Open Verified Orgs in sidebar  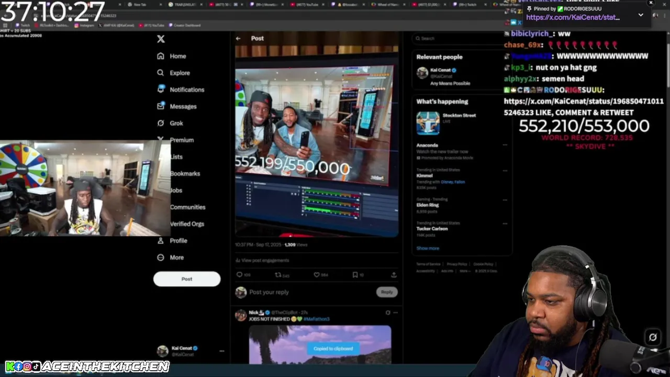(x=187, y=224)
